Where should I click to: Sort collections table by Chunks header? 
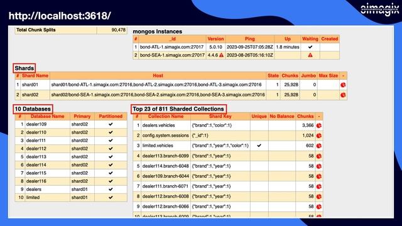point(305,116)
